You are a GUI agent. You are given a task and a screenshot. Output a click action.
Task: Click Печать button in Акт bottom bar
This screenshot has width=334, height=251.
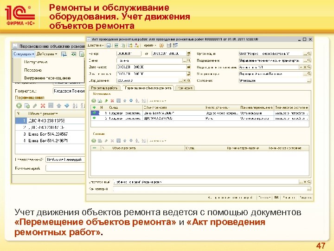click(x=264, y=198)
